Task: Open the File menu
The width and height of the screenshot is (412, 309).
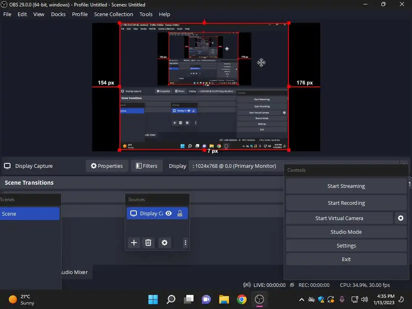Action: (7, 14)
